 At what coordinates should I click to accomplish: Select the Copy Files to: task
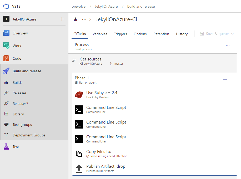tap(154, 154)
